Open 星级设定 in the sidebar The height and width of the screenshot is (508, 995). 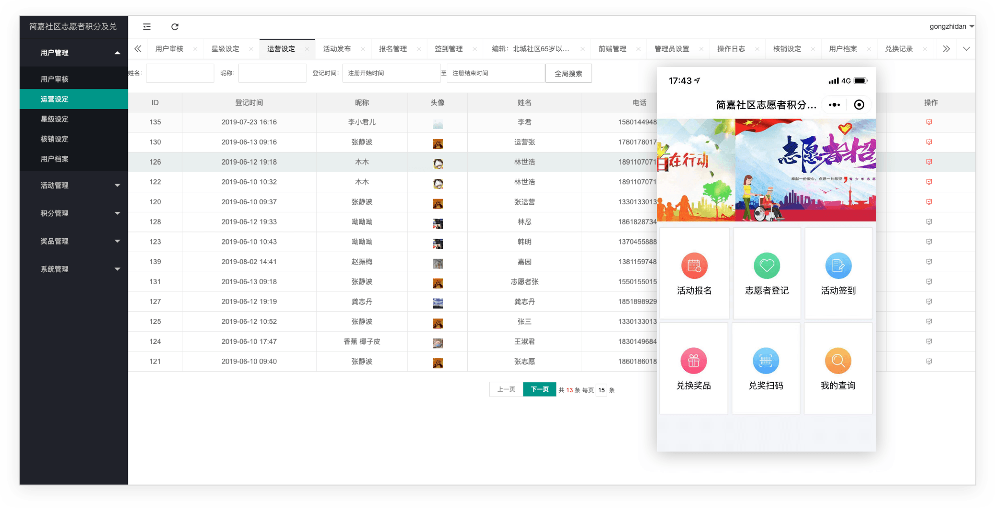55,119
